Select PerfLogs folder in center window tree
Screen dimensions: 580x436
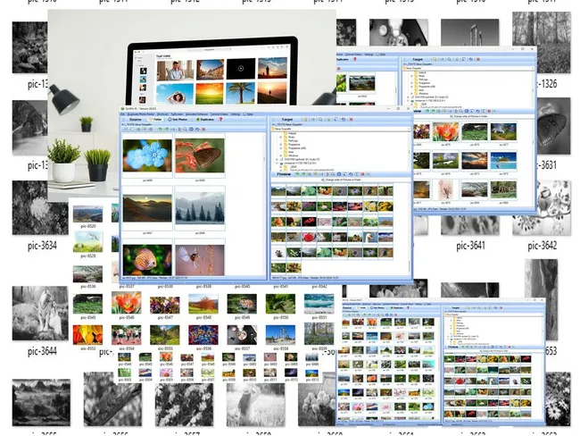tap(293, 141)
